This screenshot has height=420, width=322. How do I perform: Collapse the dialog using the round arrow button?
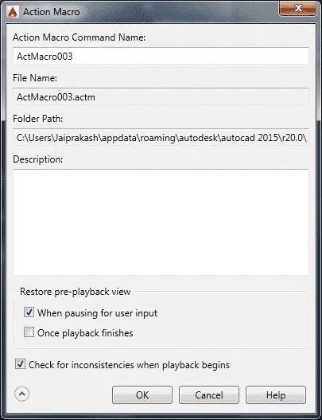click(x=22, y=394)
